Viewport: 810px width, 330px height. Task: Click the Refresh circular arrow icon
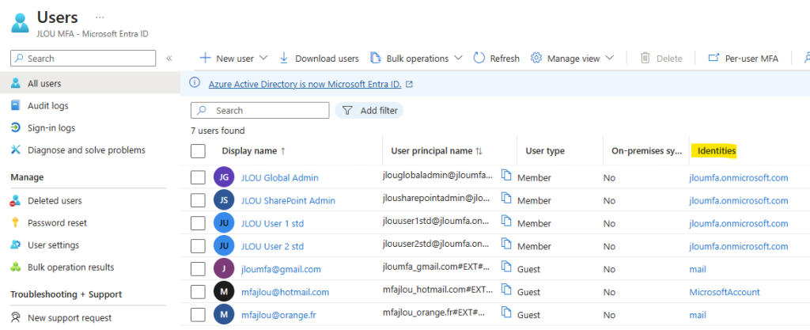tap(479, 58)
